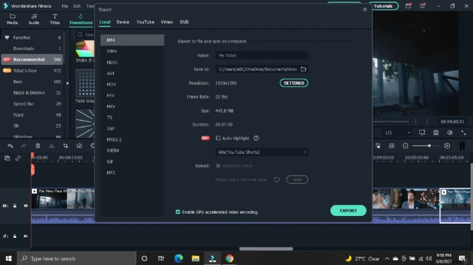Open Google Chrome from taskbar

[229, 259]
